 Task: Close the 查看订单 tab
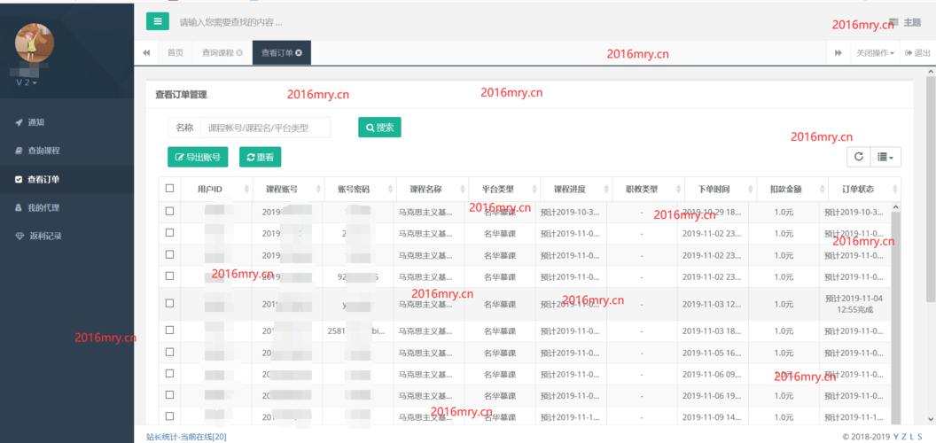[x=299, y=53]
